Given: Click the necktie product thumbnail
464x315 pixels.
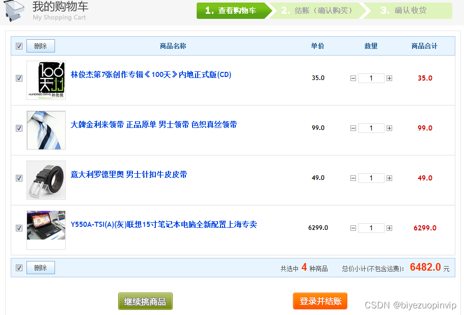Looking at the screenshot, I should tap(46, 130).
